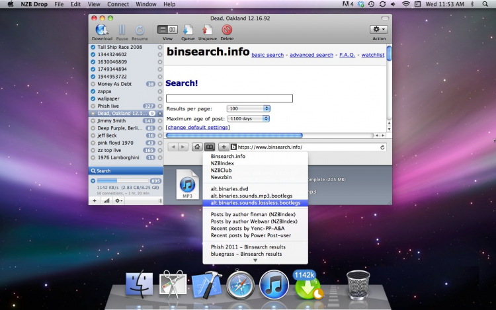The image size is (496, 310).
Task: Click the page reload icon
Action: coord(382,147)
